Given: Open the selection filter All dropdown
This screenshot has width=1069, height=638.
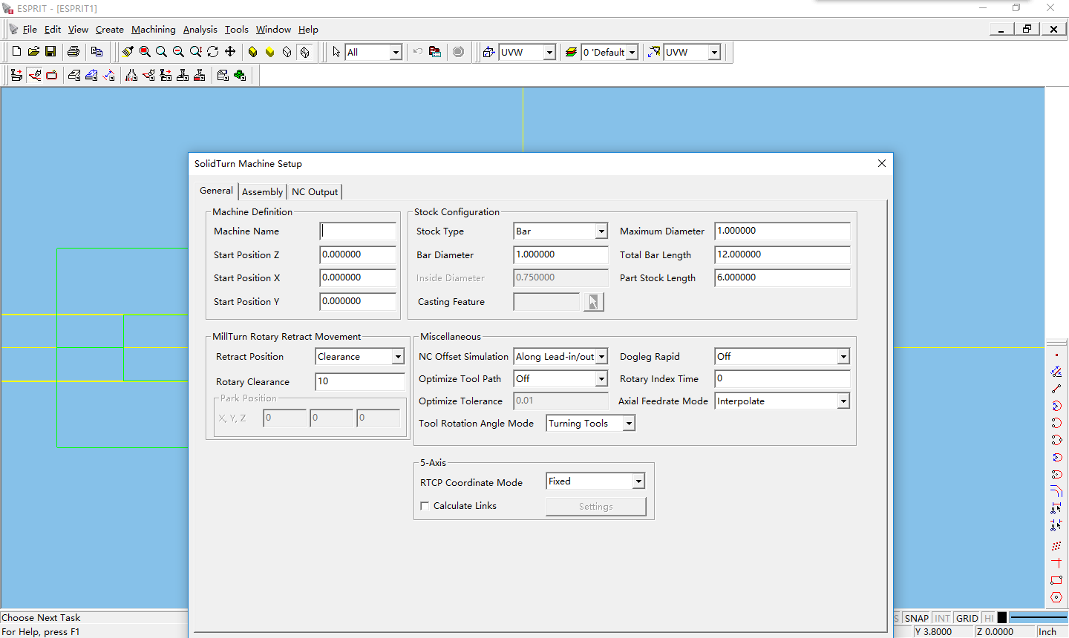Looking at the screenshot, I should (396, 52).
